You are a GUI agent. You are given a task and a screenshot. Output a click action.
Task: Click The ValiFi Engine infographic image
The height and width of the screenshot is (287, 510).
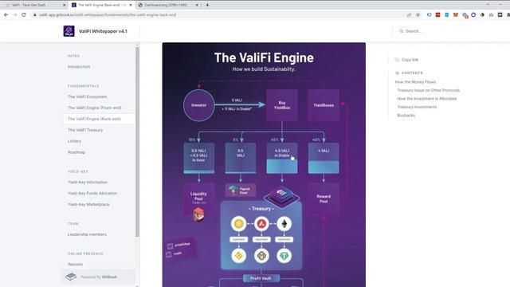click(x=264, y=165)
